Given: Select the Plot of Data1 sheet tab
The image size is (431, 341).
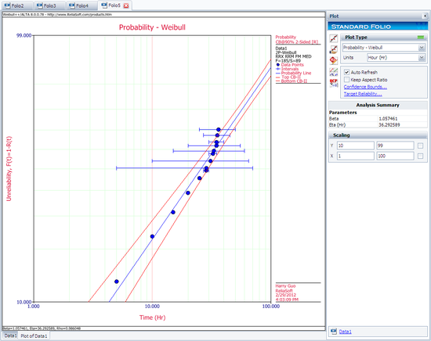Looking at the screenshot, I should (34, 336).
